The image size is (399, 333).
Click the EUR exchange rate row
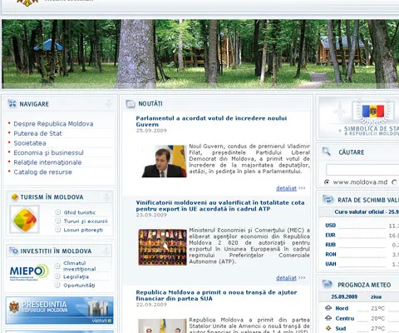[362, 235]
